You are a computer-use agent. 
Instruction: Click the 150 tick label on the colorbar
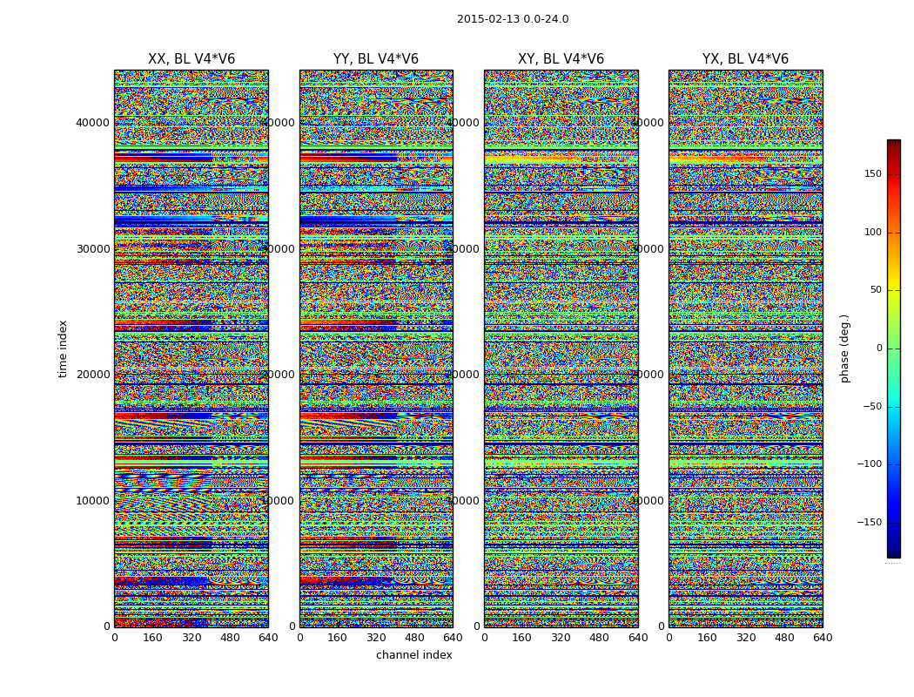(873, 173)
